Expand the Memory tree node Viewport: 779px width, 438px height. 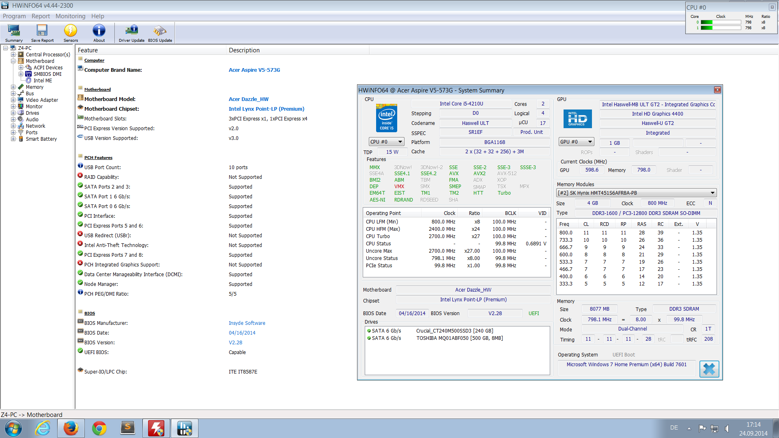(13, 87)
